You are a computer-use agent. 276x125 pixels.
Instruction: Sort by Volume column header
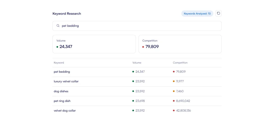pos(137,63)
